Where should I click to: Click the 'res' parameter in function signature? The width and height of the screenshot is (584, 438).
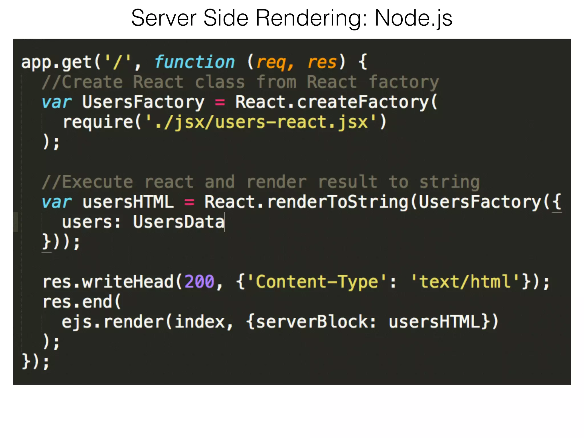click(322, 62)
